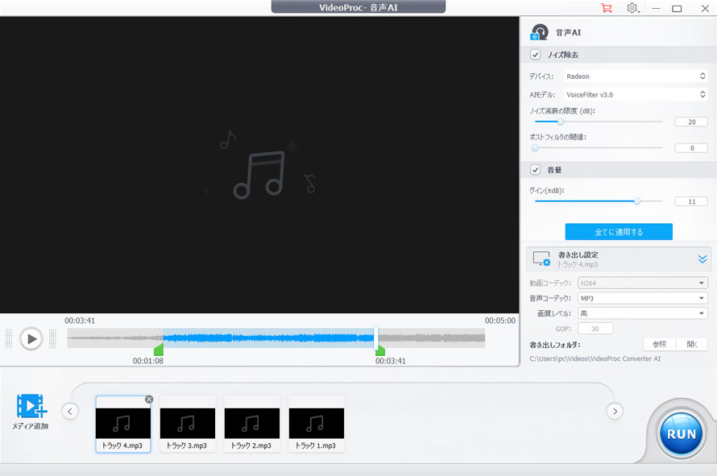Click the ポストフィルタの閾値 slider handle
The image size is (717, 476).
tap(535, 147)
